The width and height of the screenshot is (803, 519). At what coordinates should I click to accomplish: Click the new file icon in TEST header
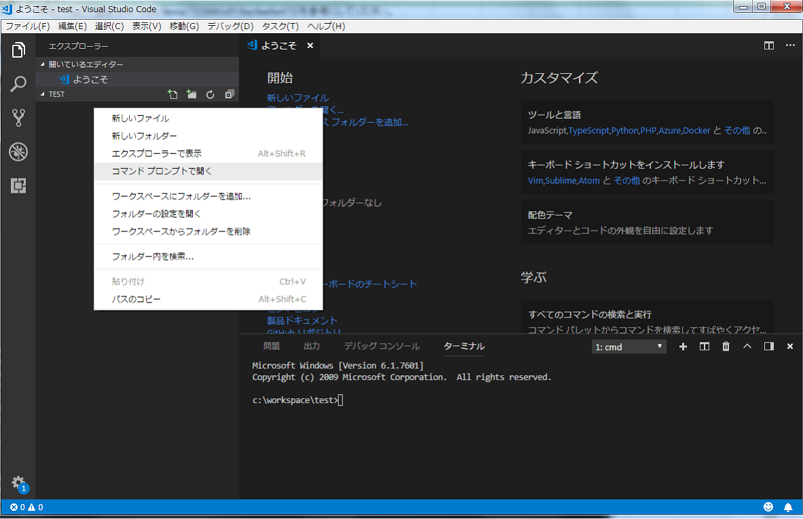pos(173,94)
